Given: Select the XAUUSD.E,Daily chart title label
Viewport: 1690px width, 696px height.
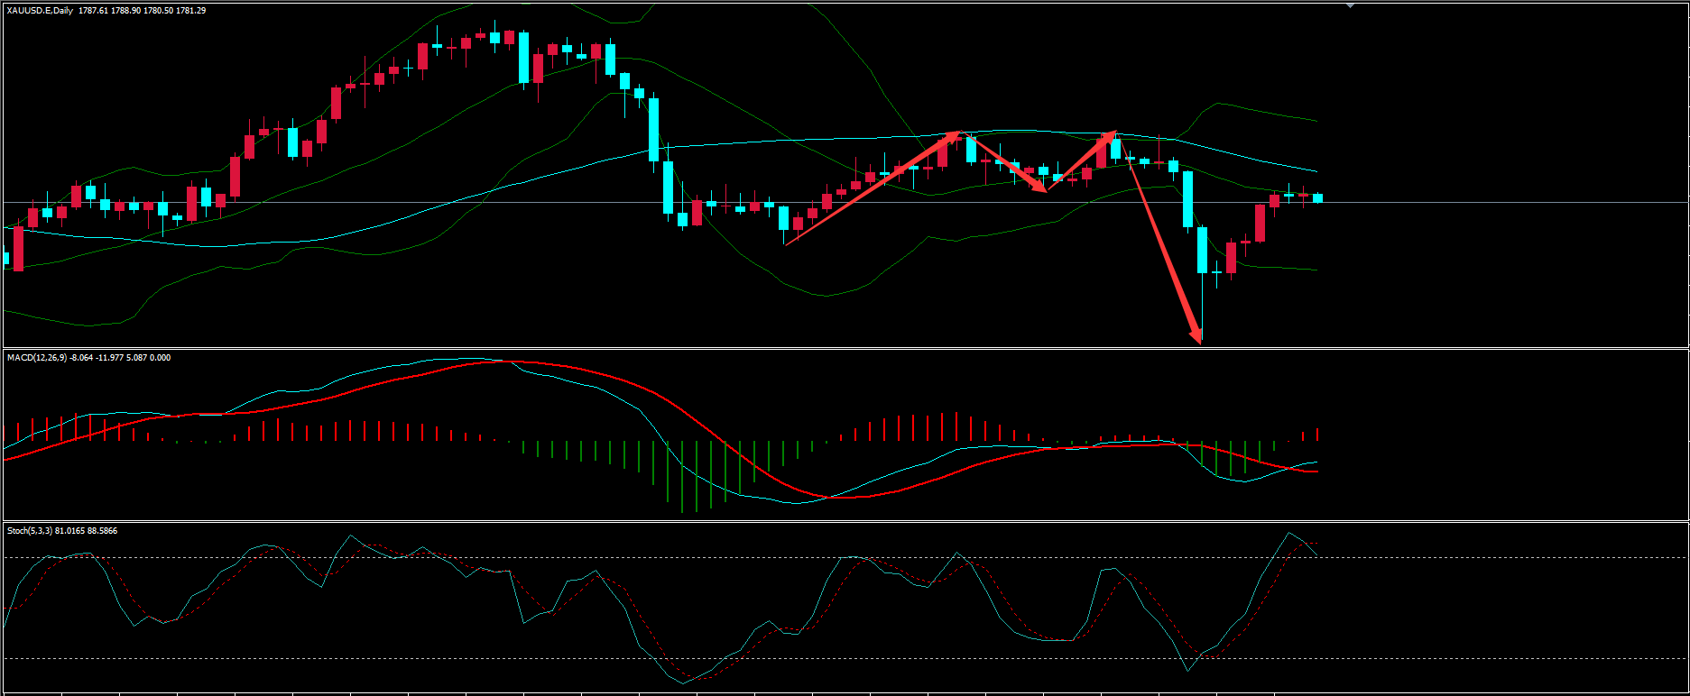Looking at the screenshot, I should [41, 11].
